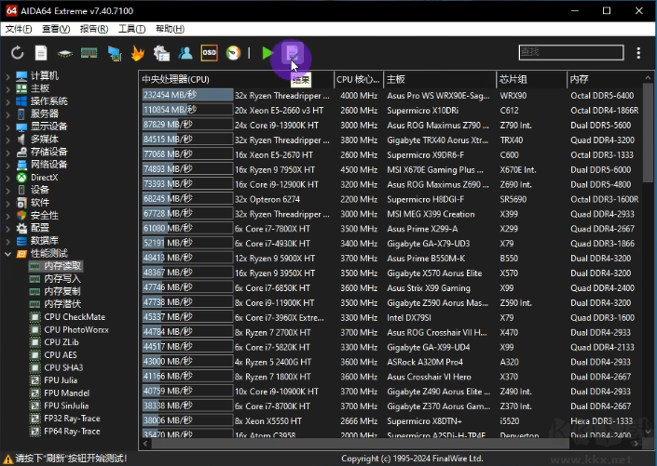The width and height of the screenshot is (657, 466).
Task: Click the warning icon in status bar
Action: (7, 459)
